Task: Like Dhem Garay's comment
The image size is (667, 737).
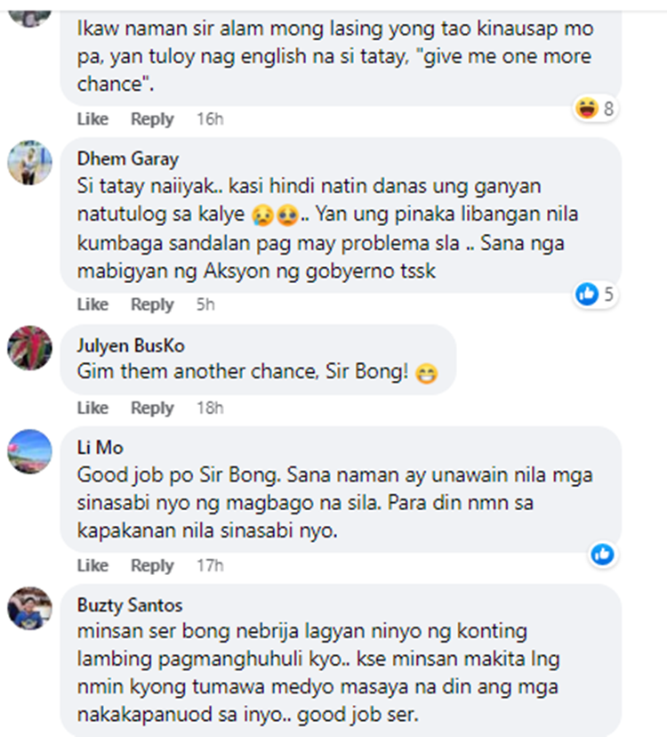Action: tap(92, 304)
